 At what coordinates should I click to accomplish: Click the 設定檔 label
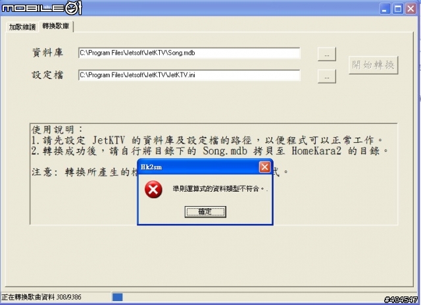[47, 75]
